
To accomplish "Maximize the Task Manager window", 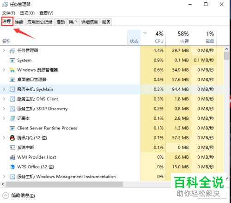I will pos(206,4).
